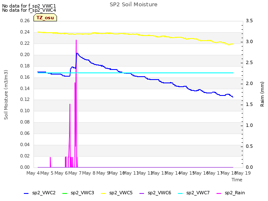Click the 0.00 left axis value
This screenshot has height=201, width=268.
coord(25,167)
